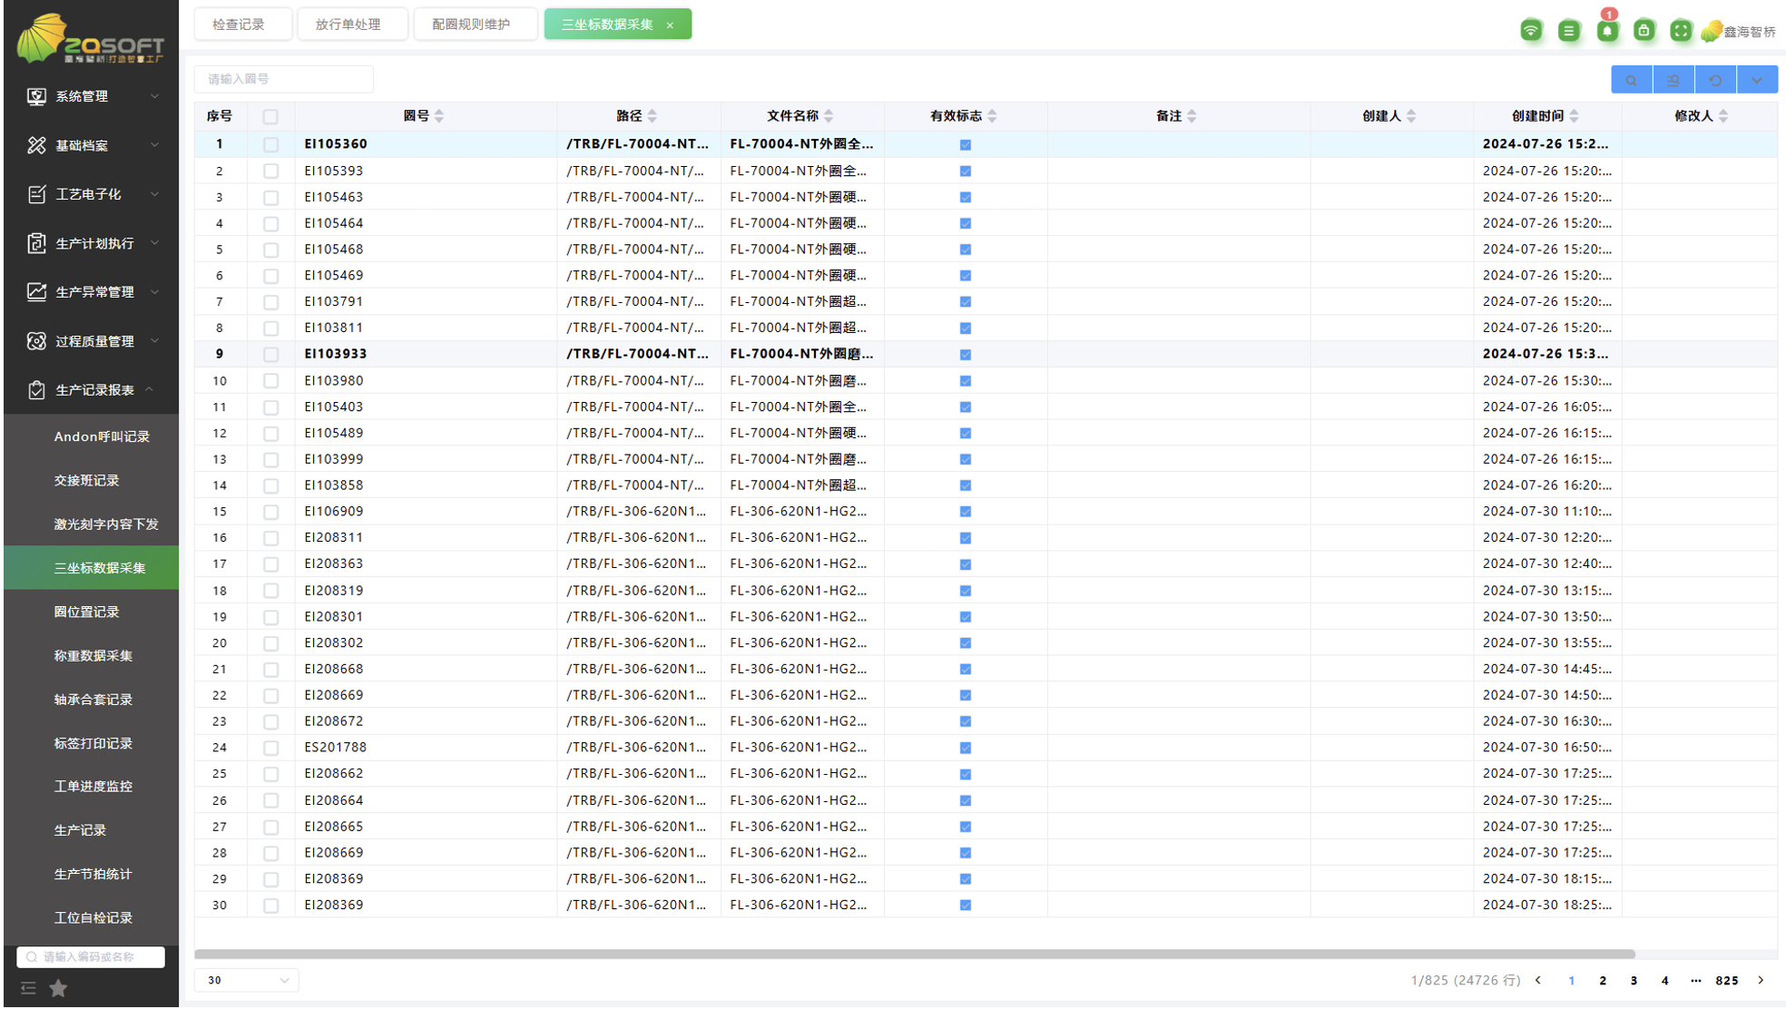Sort by 有效标志 column arrows

pyautogui.click(x=992, y=116)
